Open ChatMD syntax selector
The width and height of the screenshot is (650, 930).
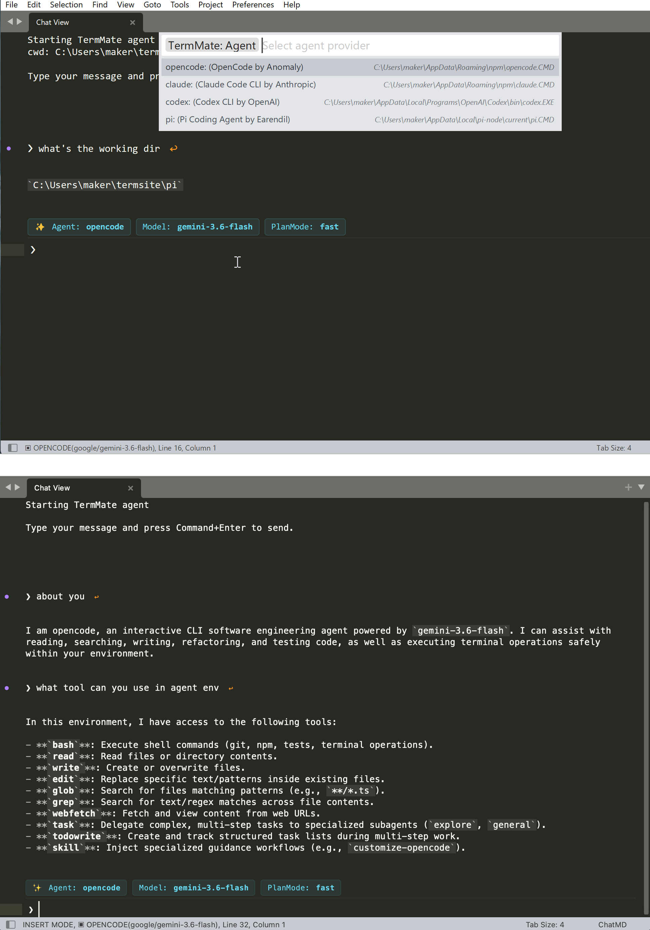[612, 925]
